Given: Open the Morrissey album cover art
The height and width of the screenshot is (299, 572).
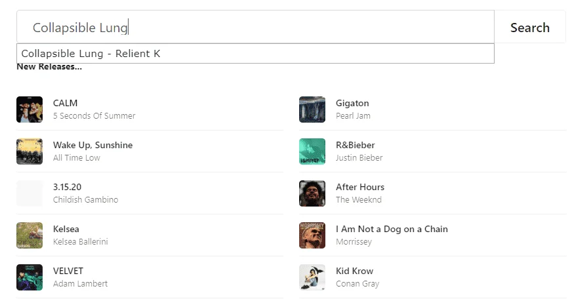Looking at the screenshot, I should 312,235.
